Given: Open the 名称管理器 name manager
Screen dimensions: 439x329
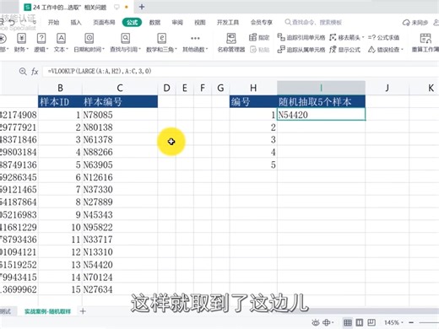Looking at the screenshot, I should pyautogui.click(x=231, y=42).
